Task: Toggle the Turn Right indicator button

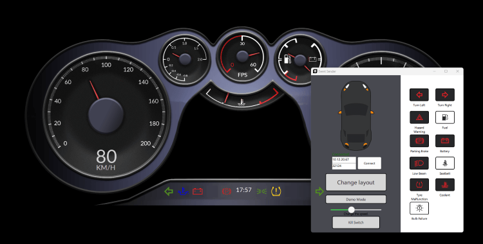Action: [x=445, y=94]
